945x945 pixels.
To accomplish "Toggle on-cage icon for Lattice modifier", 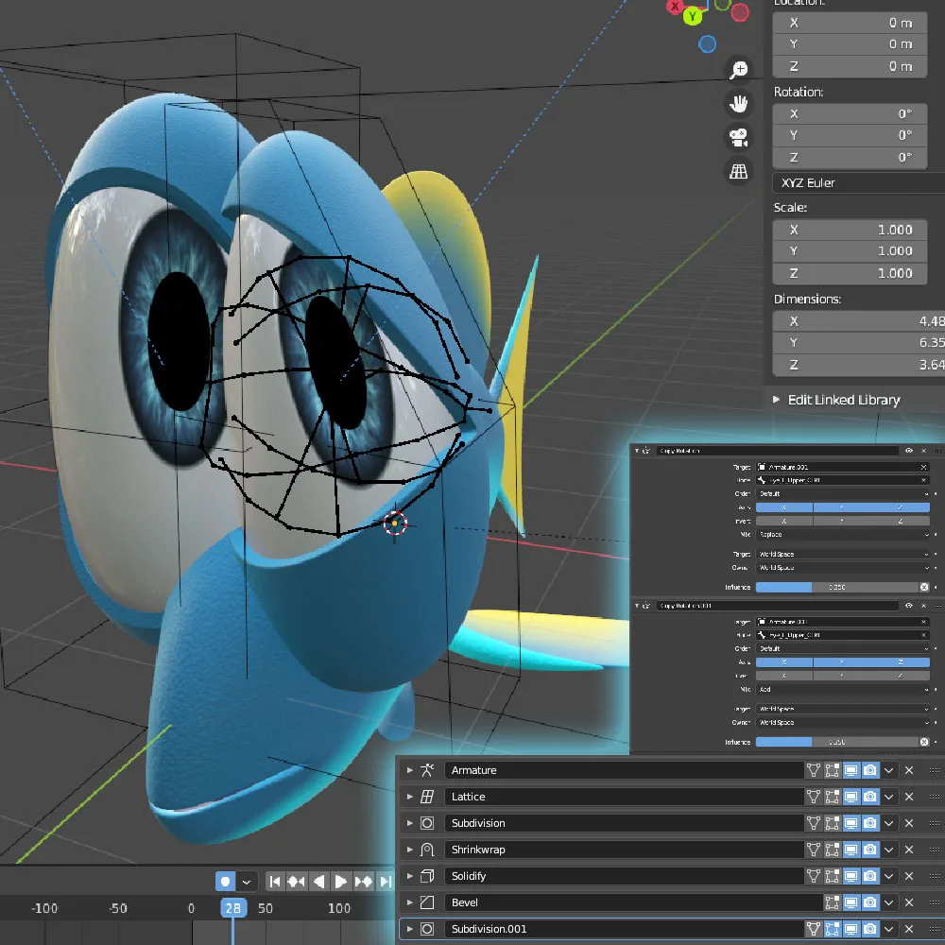I will 813,797.
